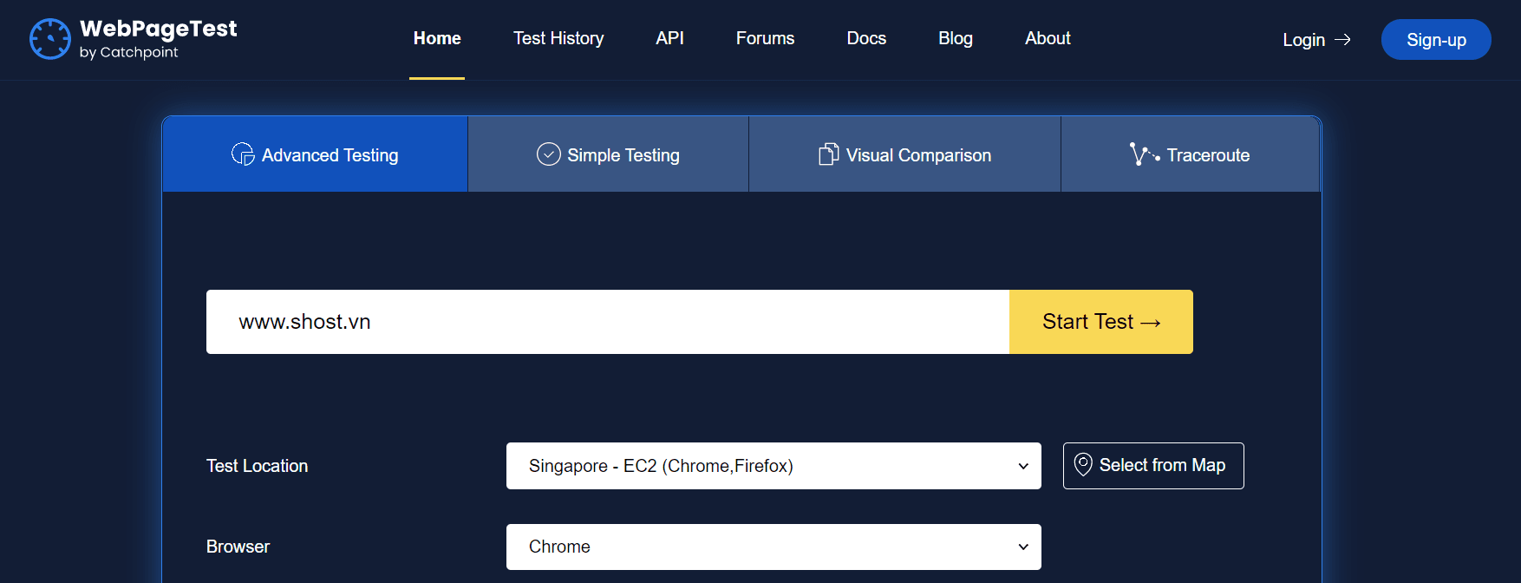Click the Simple Testing checkmark icon
Image resolution: width=1521 pixels, height=583 pixels.
pos(548,154)
